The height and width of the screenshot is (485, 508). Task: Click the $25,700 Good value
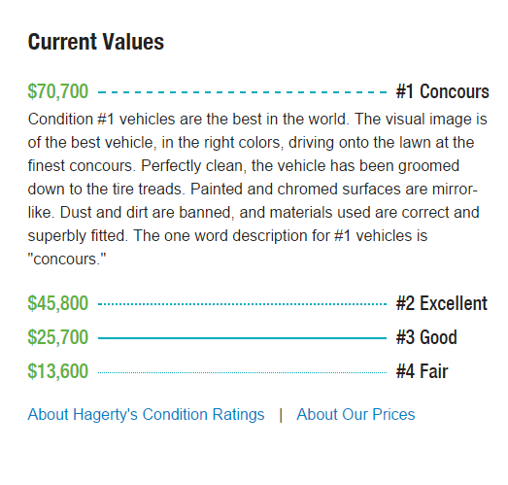point(58,337)
